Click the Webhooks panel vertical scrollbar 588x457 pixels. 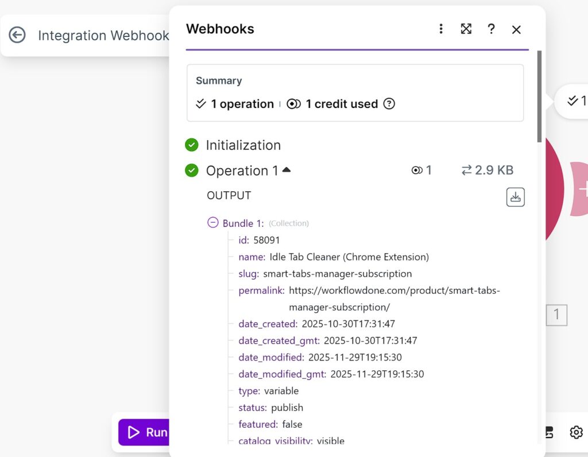(x=539, y=96)
